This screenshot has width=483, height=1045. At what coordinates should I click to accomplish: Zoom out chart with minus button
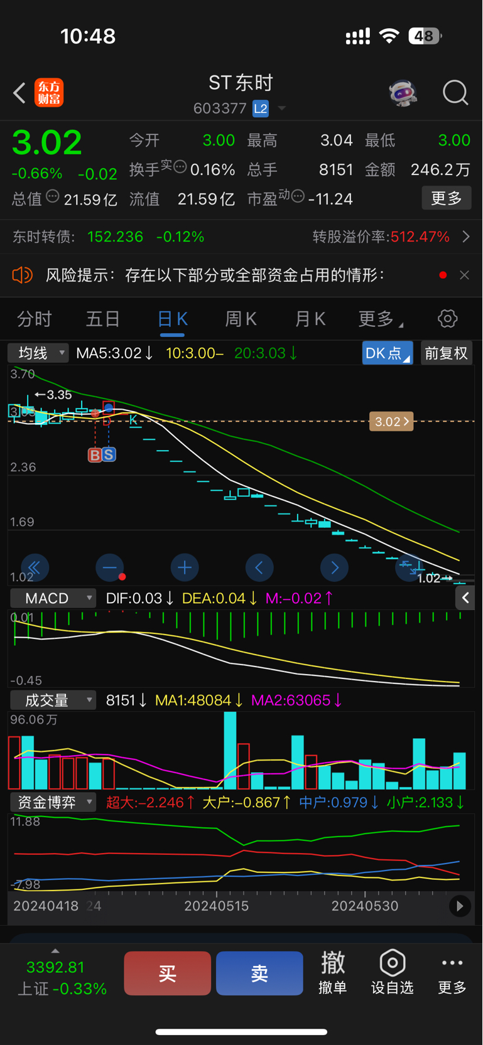(x=110, y=568)
